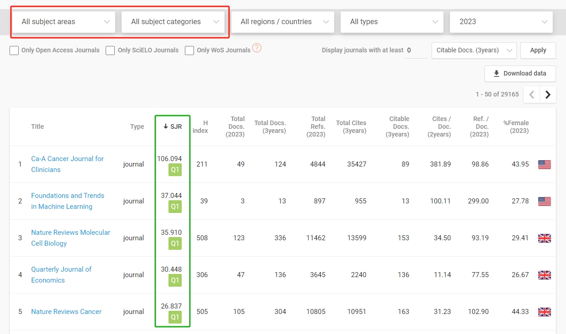
Task: Sort table by SJR column header
Action: [173, 127]
